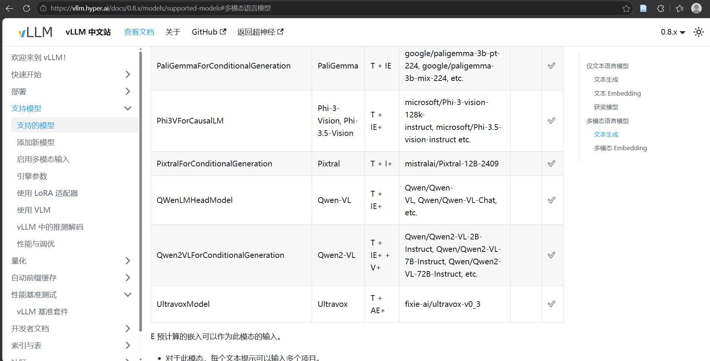Screen dimensions: 710x361
Task: Click the QWenLMHeadModel table cell
Action: [x=231, y=200]
